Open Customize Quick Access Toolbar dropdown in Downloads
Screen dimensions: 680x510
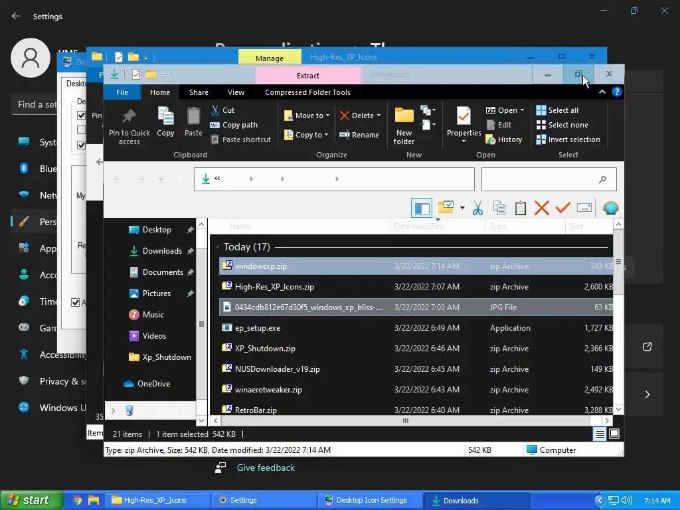[163, 75]
